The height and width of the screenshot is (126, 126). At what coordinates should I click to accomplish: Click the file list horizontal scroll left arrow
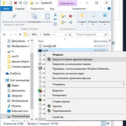pos(36,119)
